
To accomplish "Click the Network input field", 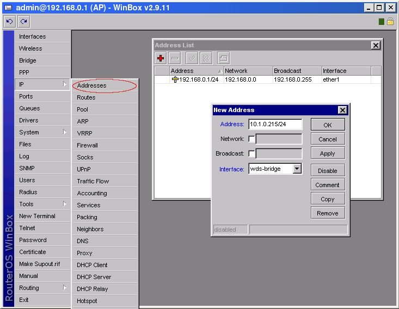I will pos(279,139).
